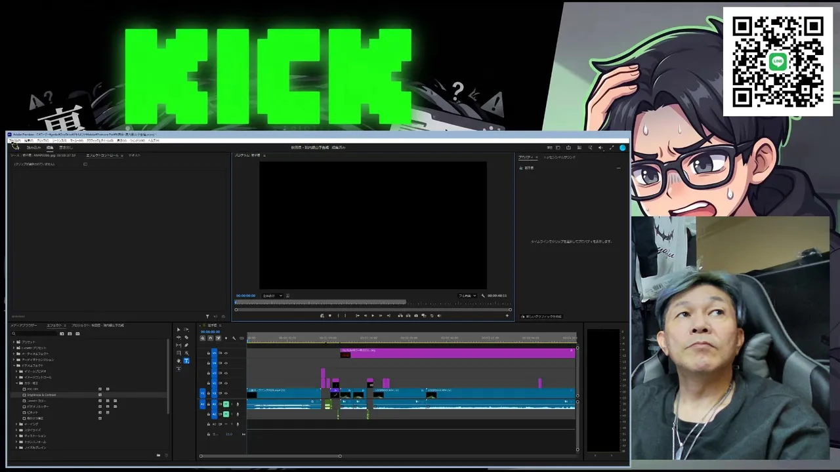Open the Effect Controls panel menu
This screenshot has width=840, height=472.
122,156
